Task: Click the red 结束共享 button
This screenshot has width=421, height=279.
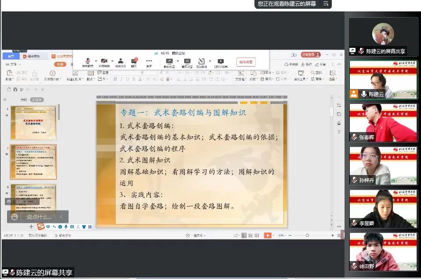Action: coord(245,61)
